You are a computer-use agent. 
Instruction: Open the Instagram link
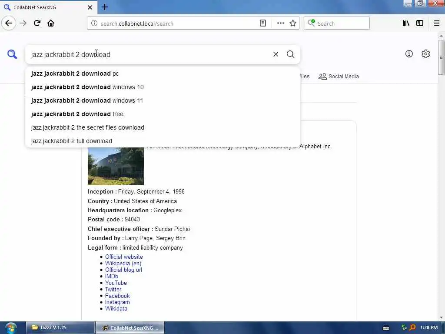pos(117,302)
